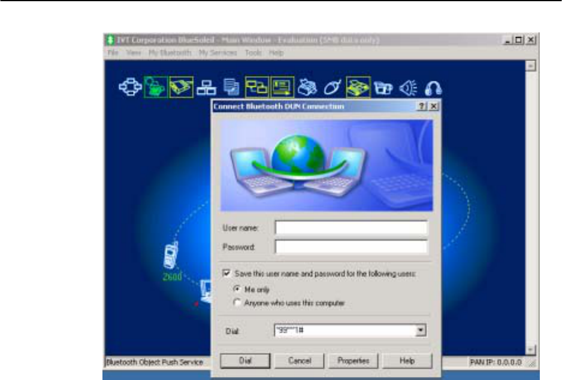Choose Anyone who uses this computer option
562x380 pixels.
237,303
